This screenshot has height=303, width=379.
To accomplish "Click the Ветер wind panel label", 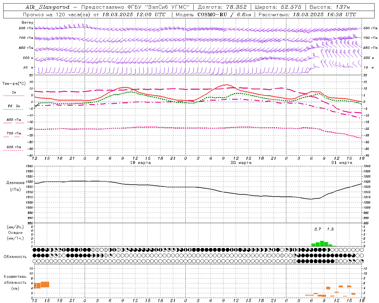I will pyautogui.click(x=28, y=22).
